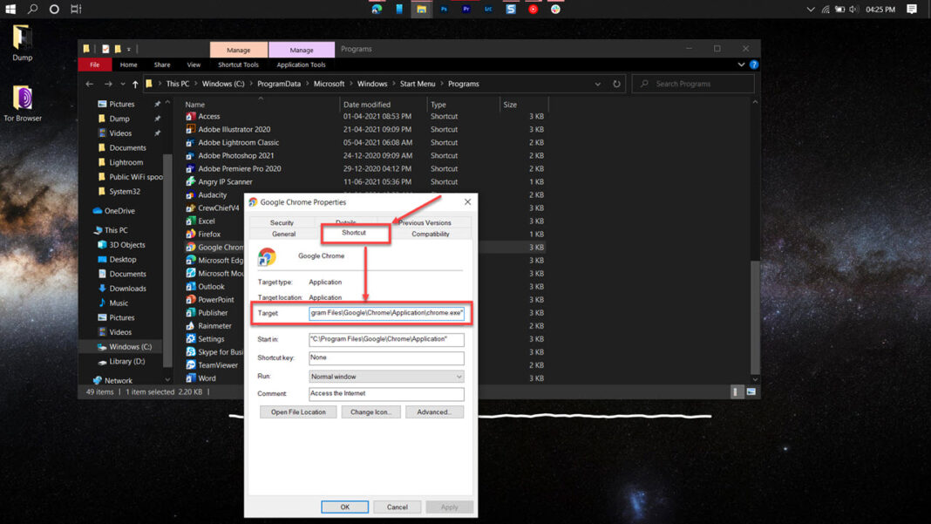931x524 pixels.
Task: Open Lightroom Classic from the taskbar
Action: click(489, 9)
